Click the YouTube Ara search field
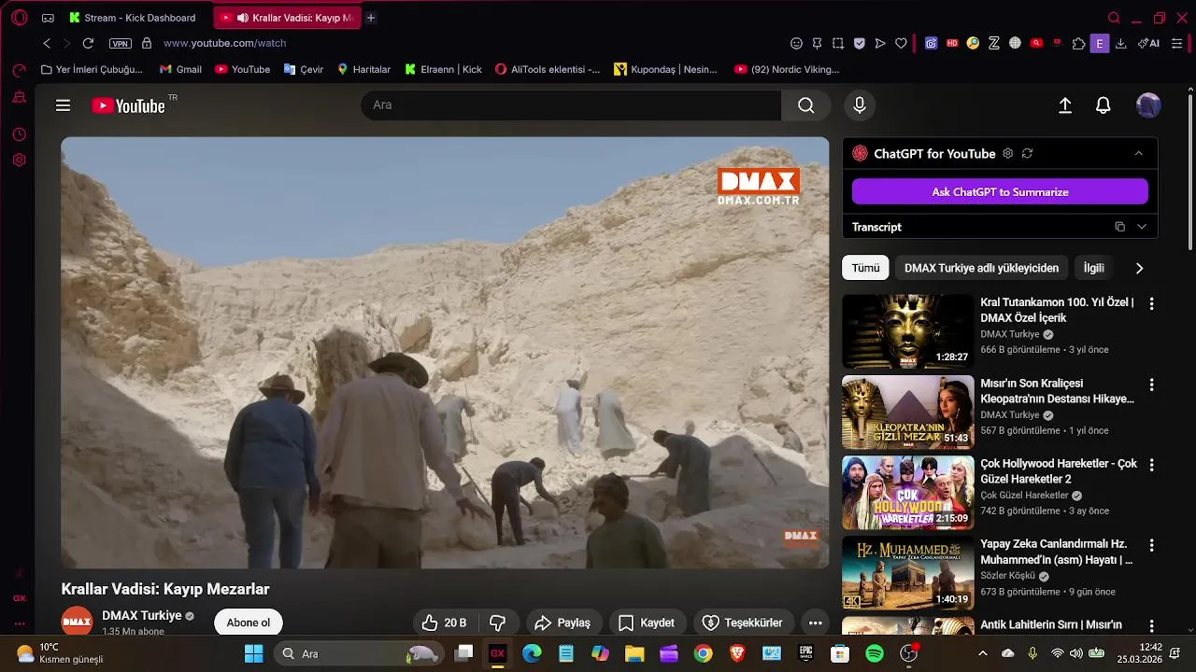This screenshot has width=1196, height=672. [x=571, y=105]
